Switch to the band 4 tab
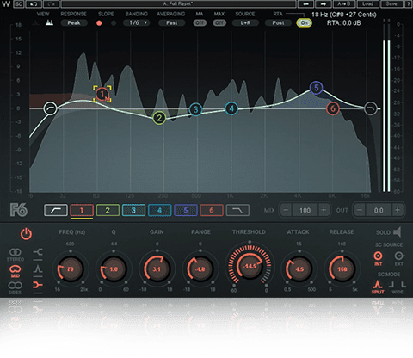Screen dimensions: 413x358 click(160, 210)
